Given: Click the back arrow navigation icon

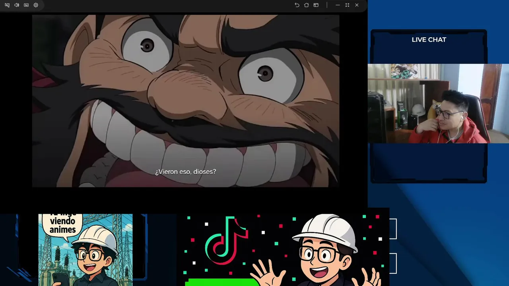Looking at the screenshot, I should click(x=297, y=5).
